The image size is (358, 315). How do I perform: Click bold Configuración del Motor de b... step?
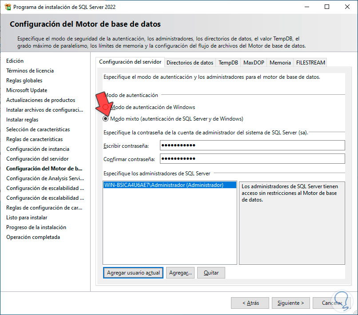[44, 169]
